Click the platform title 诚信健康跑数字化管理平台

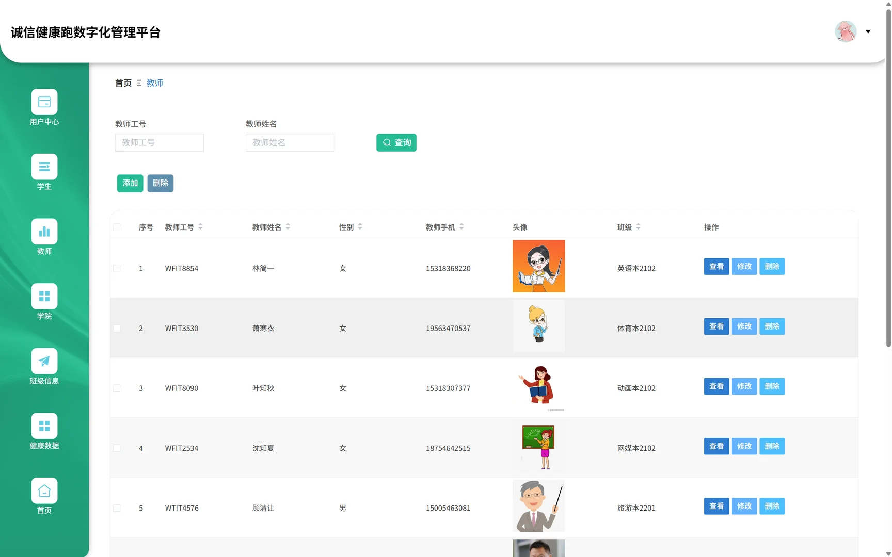86,32
